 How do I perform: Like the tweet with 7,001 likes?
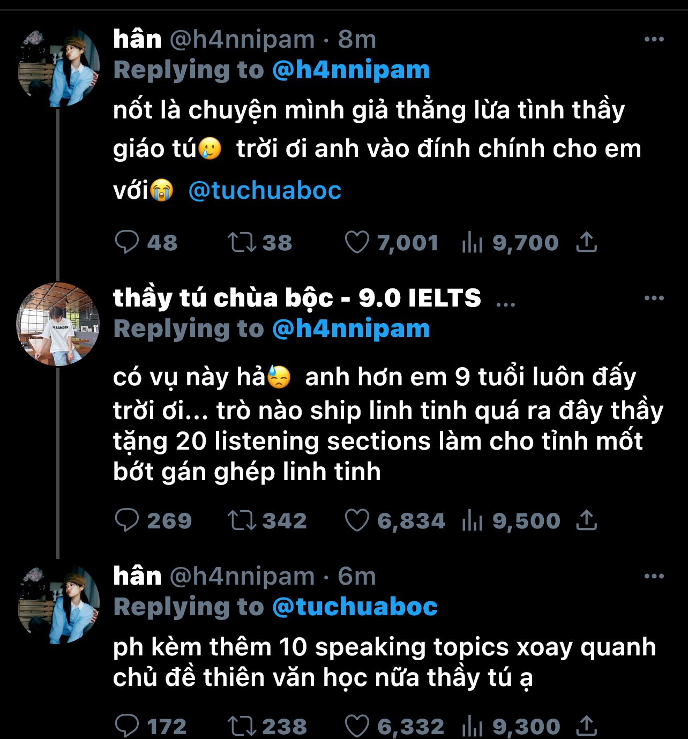tap(357, 242)
